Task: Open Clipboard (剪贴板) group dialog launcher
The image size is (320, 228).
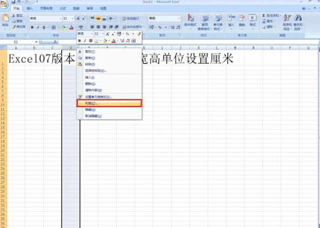Action: point(25,35)
